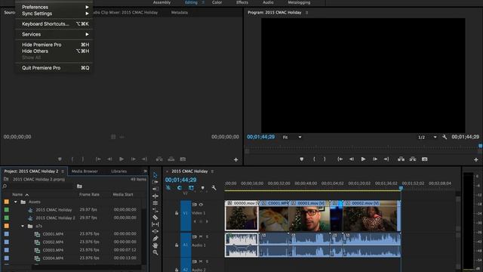Toggle sync lock on Video 1

(195, 204)
